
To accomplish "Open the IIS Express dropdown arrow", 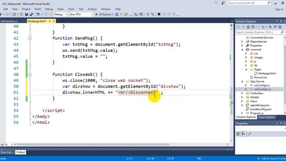I will [113, 14].
